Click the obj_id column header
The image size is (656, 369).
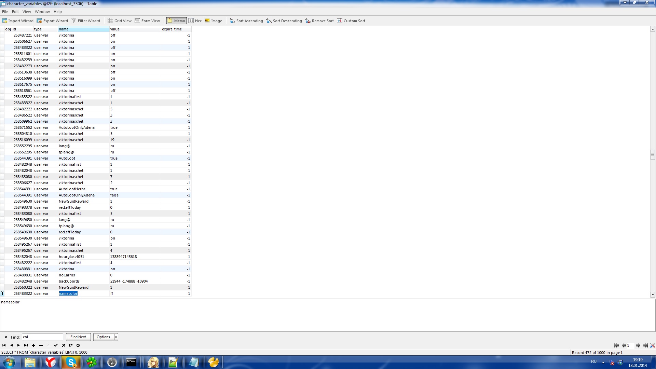[x=19, y=29]
